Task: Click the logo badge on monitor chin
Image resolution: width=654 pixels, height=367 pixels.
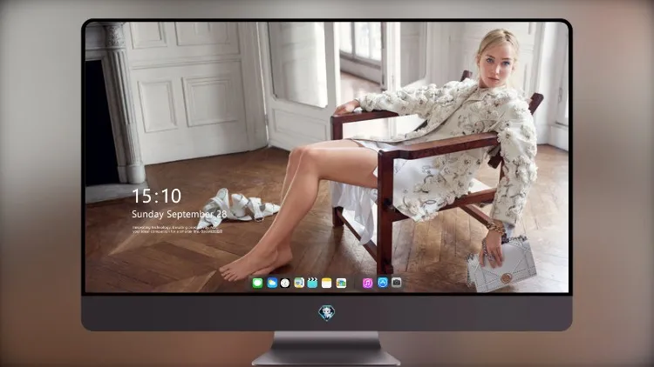Action: tap(327, 312)
